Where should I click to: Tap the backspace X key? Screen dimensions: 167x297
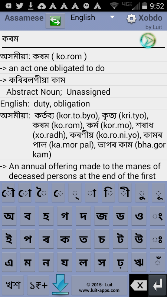pos(138,285)
